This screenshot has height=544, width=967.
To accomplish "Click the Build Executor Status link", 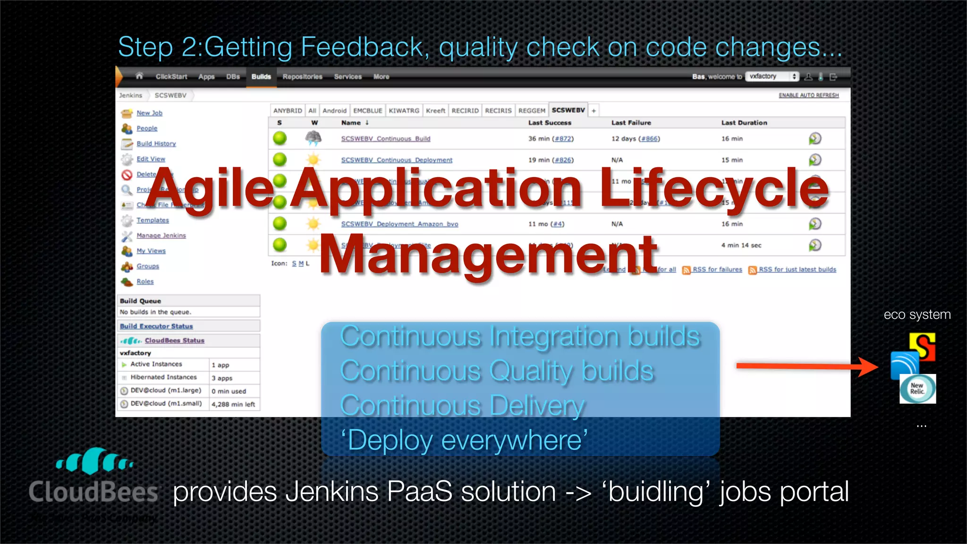I will coord(156,326).
